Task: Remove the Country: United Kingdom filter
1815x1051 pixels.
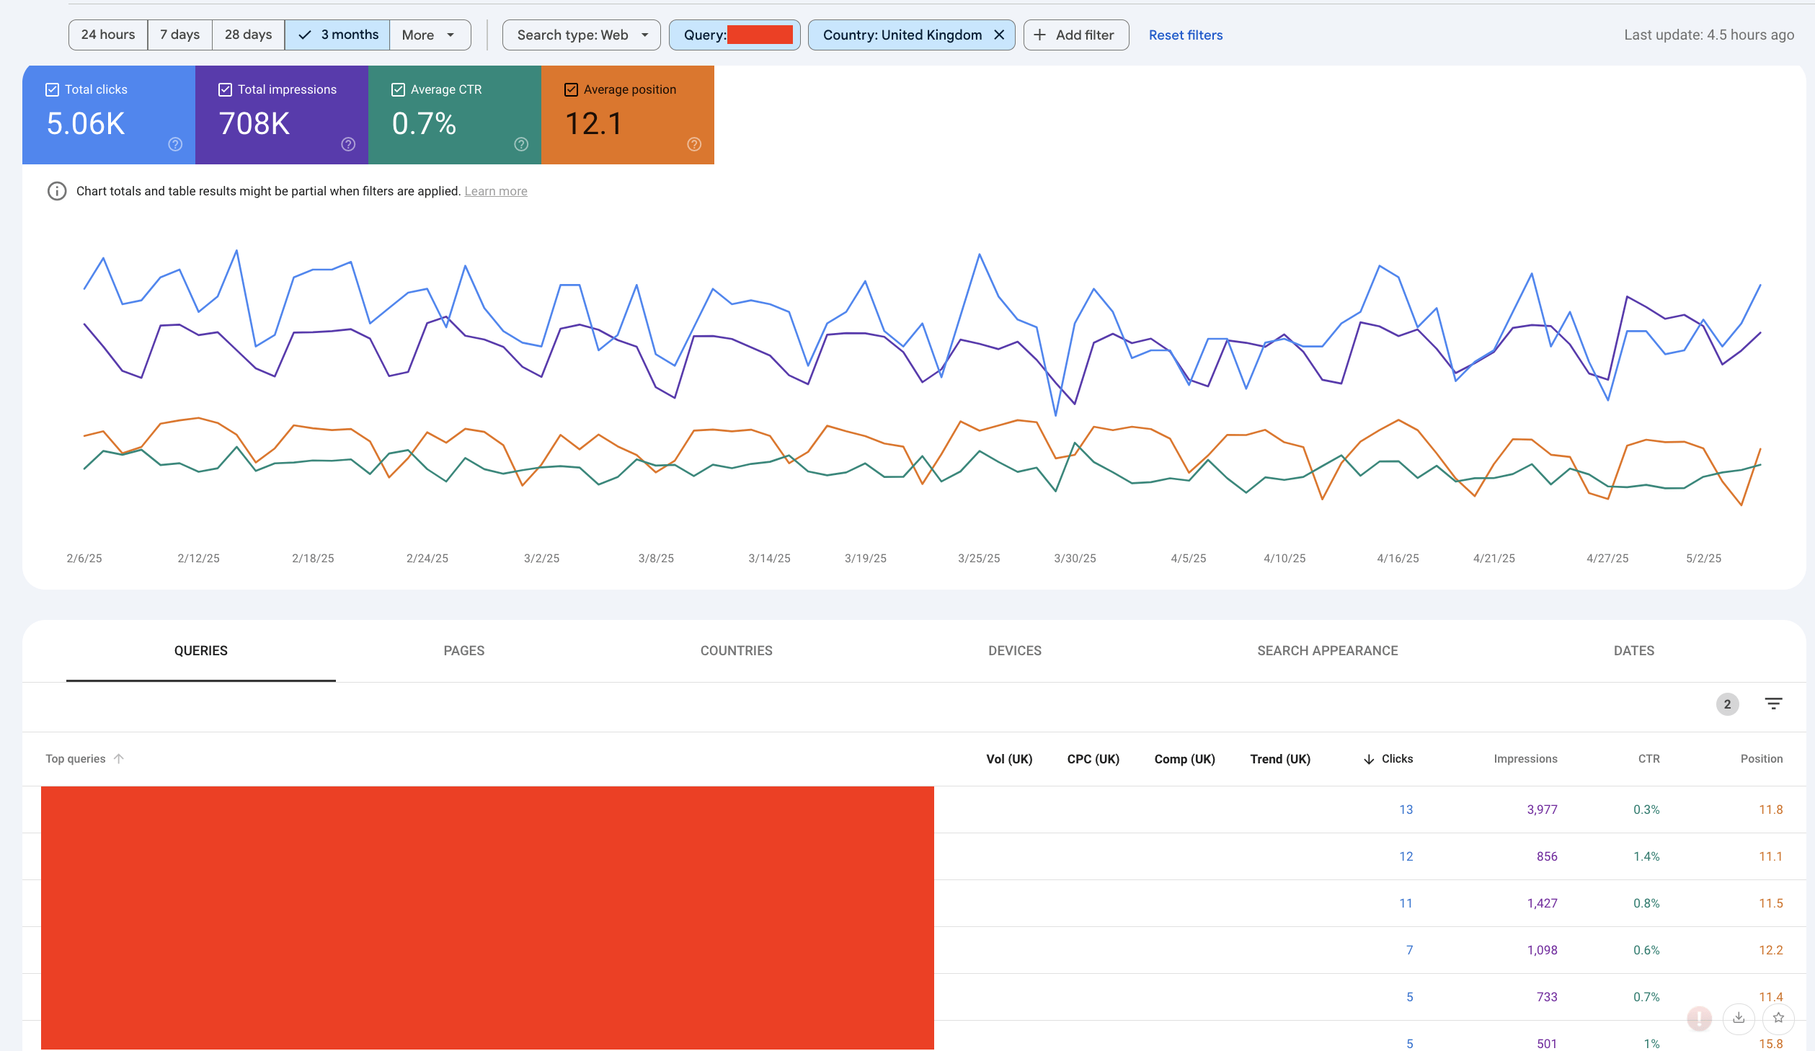Action: [999, 35]
